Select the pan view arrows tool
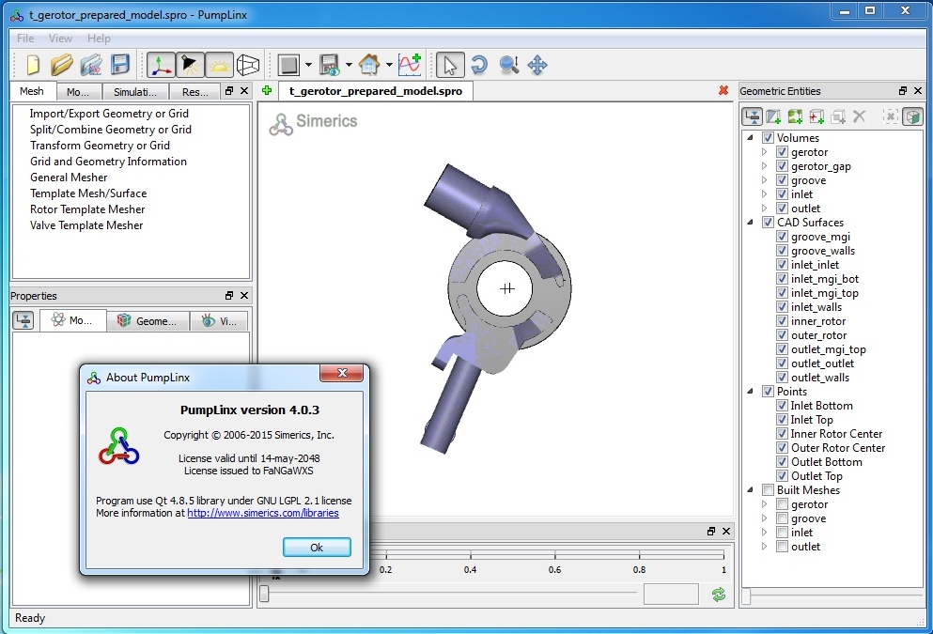 (537, 65)
